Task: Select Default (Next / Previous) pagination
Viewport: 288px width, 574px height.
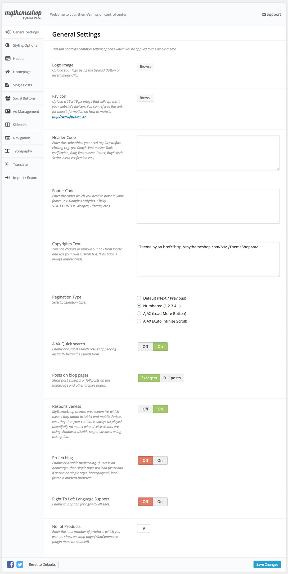Action: point(139,298)
